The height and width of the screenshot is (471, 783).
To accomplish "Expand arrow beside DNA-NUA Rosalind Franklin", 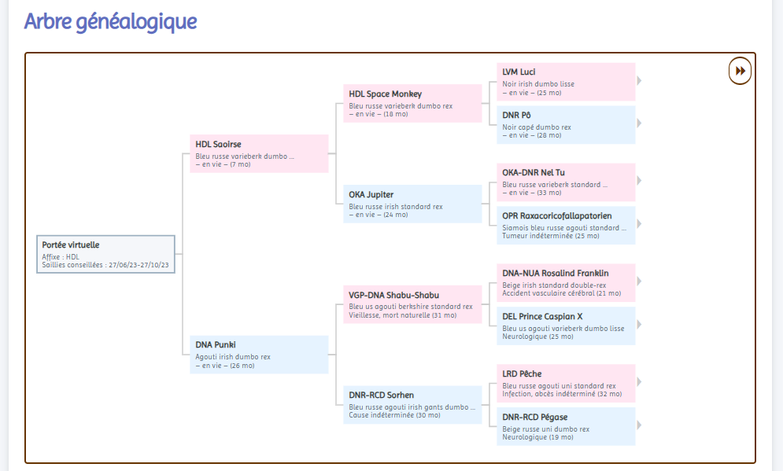I will (639, 281).
